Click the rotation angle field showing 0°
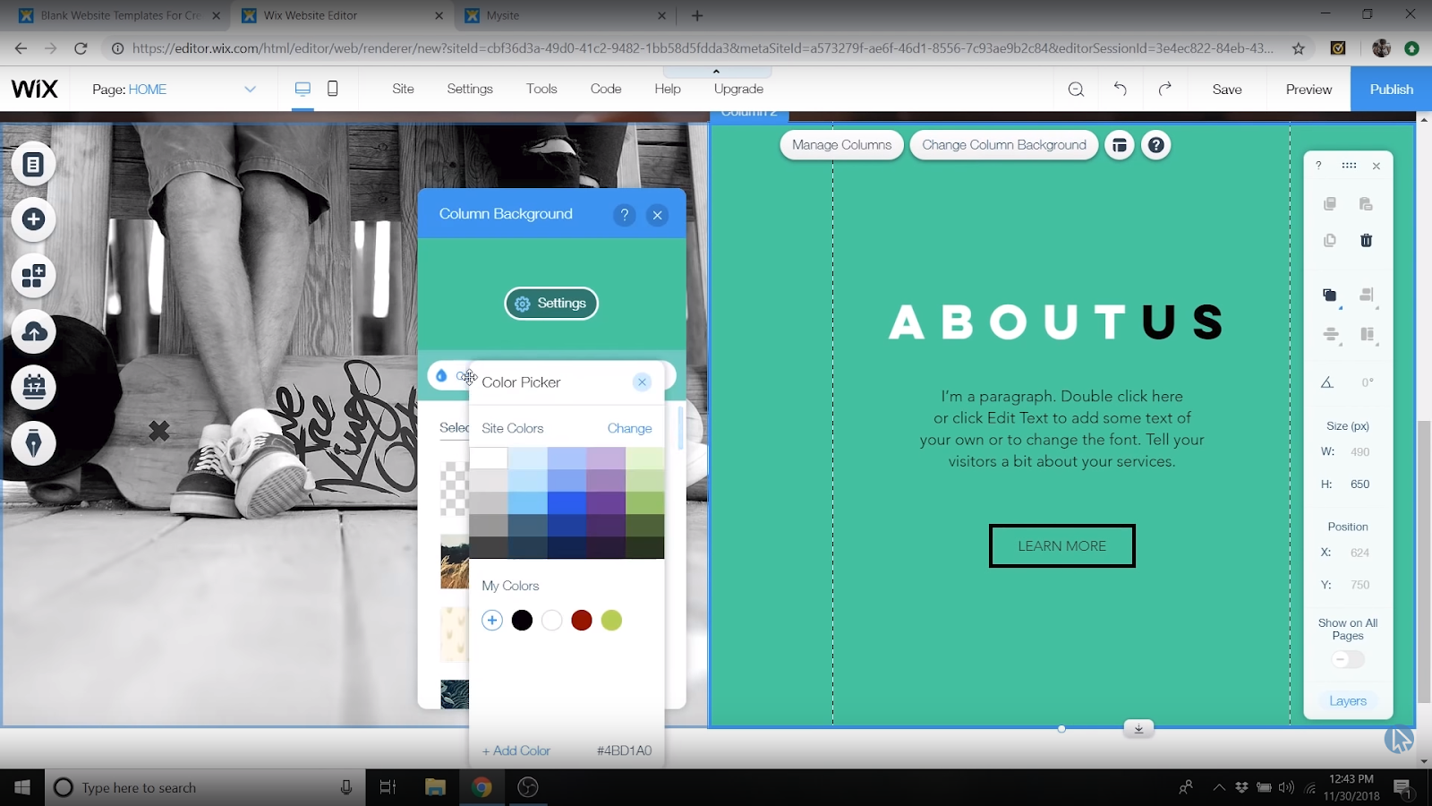 click(x=1367, y=382)
